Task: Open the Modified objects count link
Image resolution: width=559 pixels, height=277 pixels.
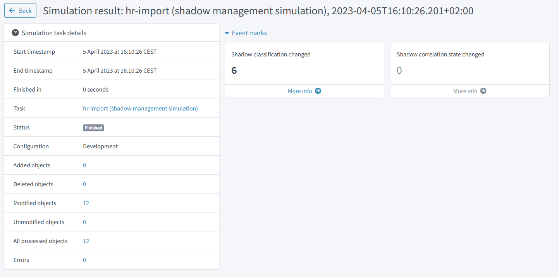Action: (86, 203)
